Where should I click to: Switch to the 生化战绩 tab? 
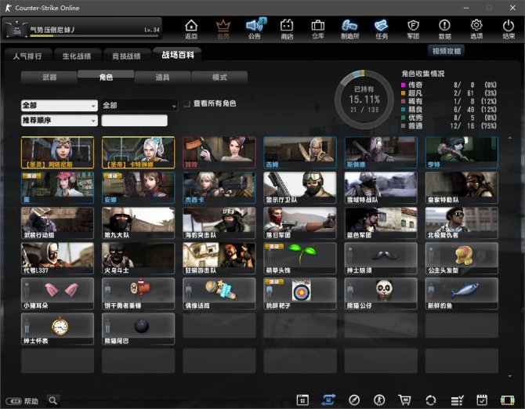click(x=77, y=56)
